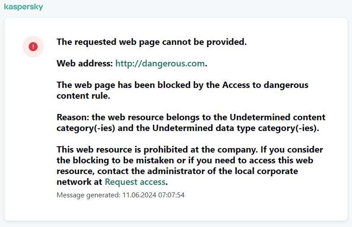Click the 'Message generated:' label

click(x=88, y=195)
